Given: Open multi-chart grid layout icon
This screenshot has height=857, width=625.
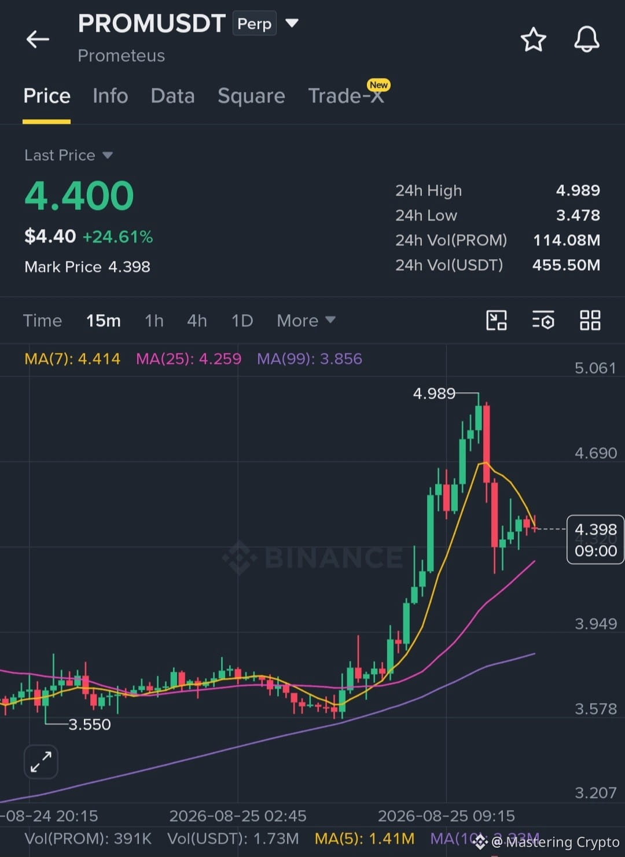Looking at the screenshot, I should click(590, 320).
